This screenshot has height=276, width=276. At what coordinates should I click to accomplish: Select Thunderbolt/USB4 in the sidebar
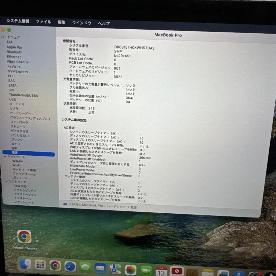[x=24, y=95]
